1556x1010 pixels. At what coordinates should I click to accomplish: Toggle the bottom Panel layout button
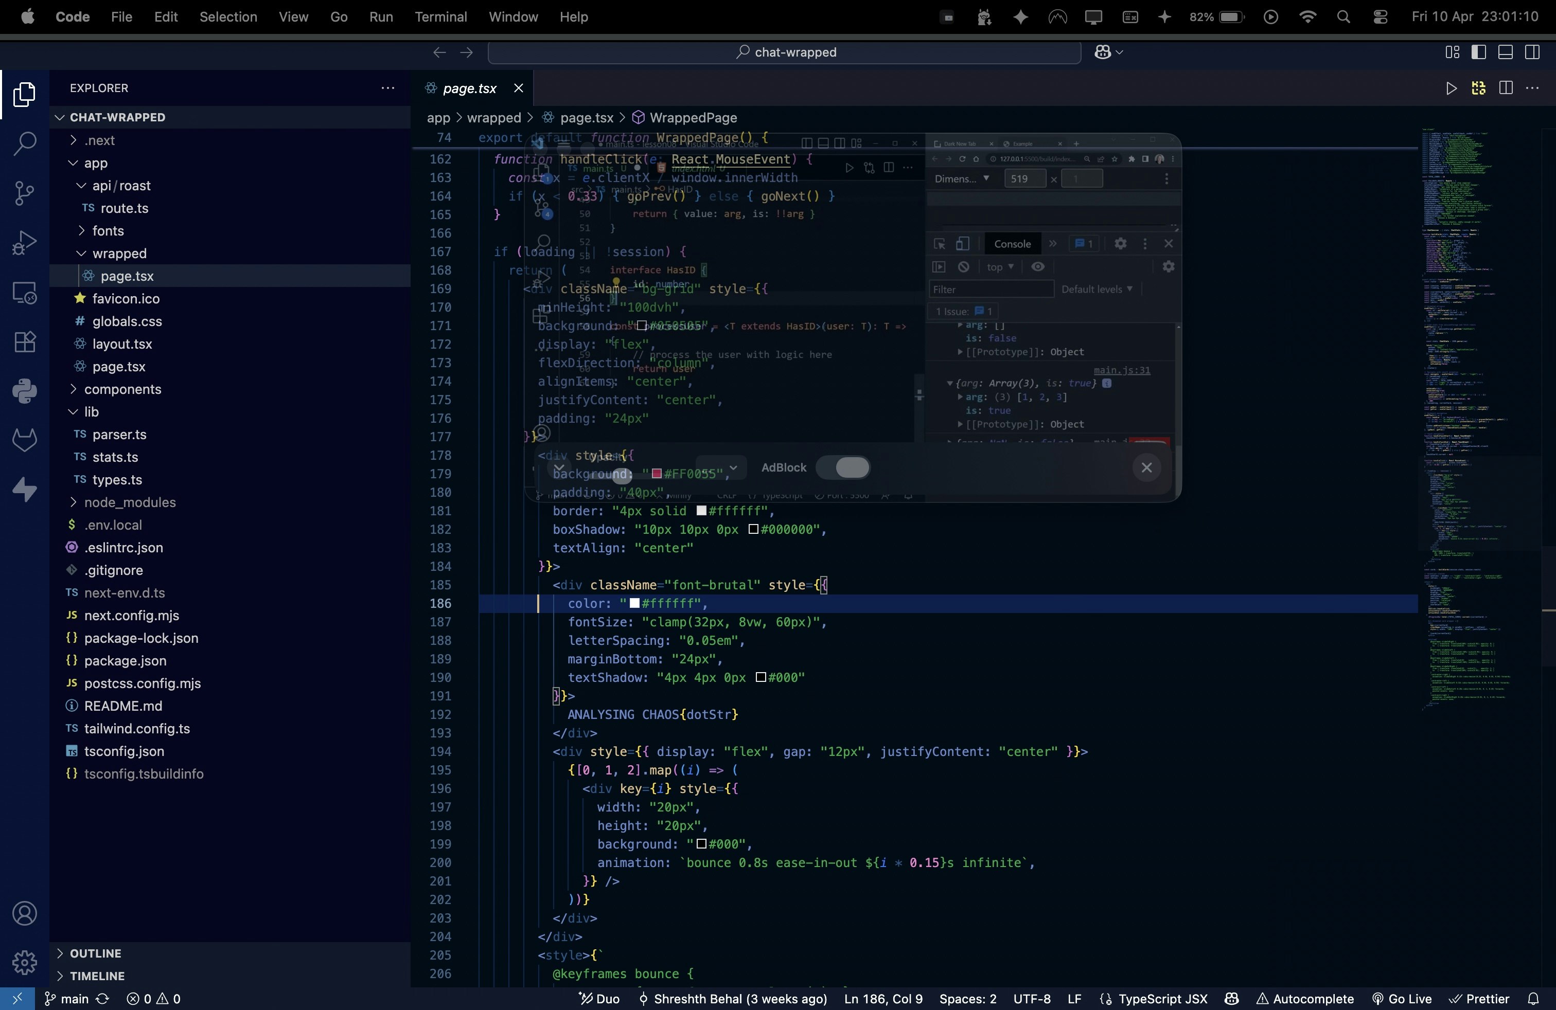click(x=1505, y=52)
